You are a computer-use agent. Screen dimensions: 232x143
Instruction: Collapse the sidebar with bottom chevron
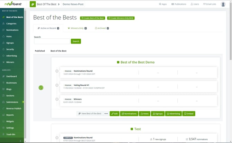tap(20, 141)
